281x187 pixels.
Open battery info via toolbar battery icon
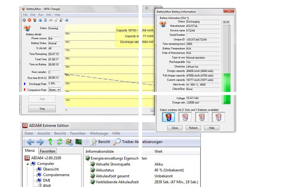35,20
